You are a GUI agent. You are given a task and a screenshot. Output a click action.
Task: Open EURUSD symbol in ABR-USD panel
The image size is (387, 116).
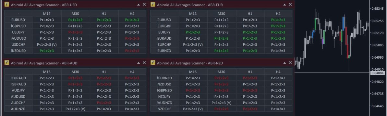[x=18, y=20]
